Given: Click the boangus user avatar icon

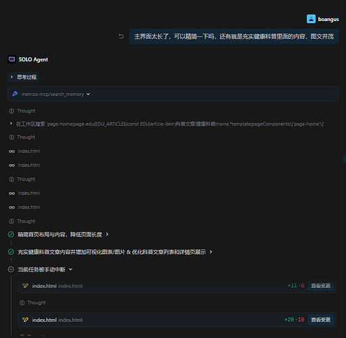Looking at the screenshot, I should pyautogui.click(x=311, y=19).
